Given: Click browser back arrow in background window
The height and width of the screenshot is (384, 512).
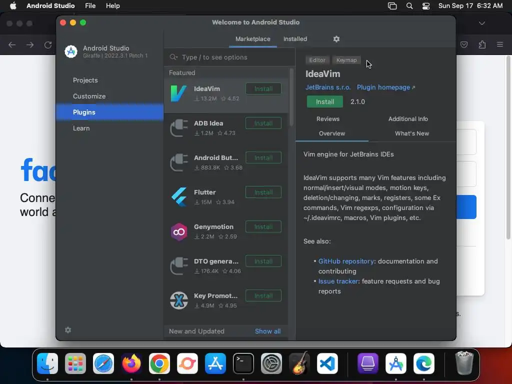Looking at the screenshot, I should pyautogui.click(x=12, y=44).
